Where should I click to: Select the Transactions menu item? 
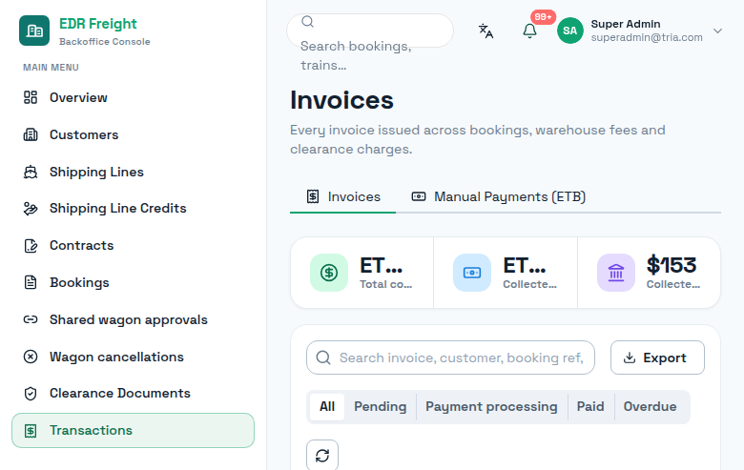tap(133, 431)
